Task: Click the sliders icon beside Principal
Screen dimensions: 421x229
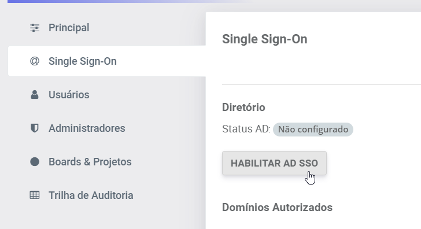Action: point(35,28)
